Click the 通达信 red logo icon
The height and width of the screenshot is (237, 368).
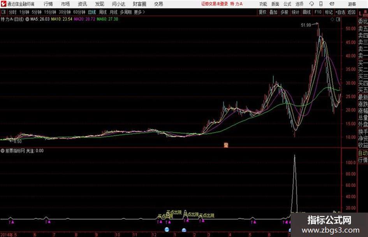pyautogui.click(x=3, y=4)
